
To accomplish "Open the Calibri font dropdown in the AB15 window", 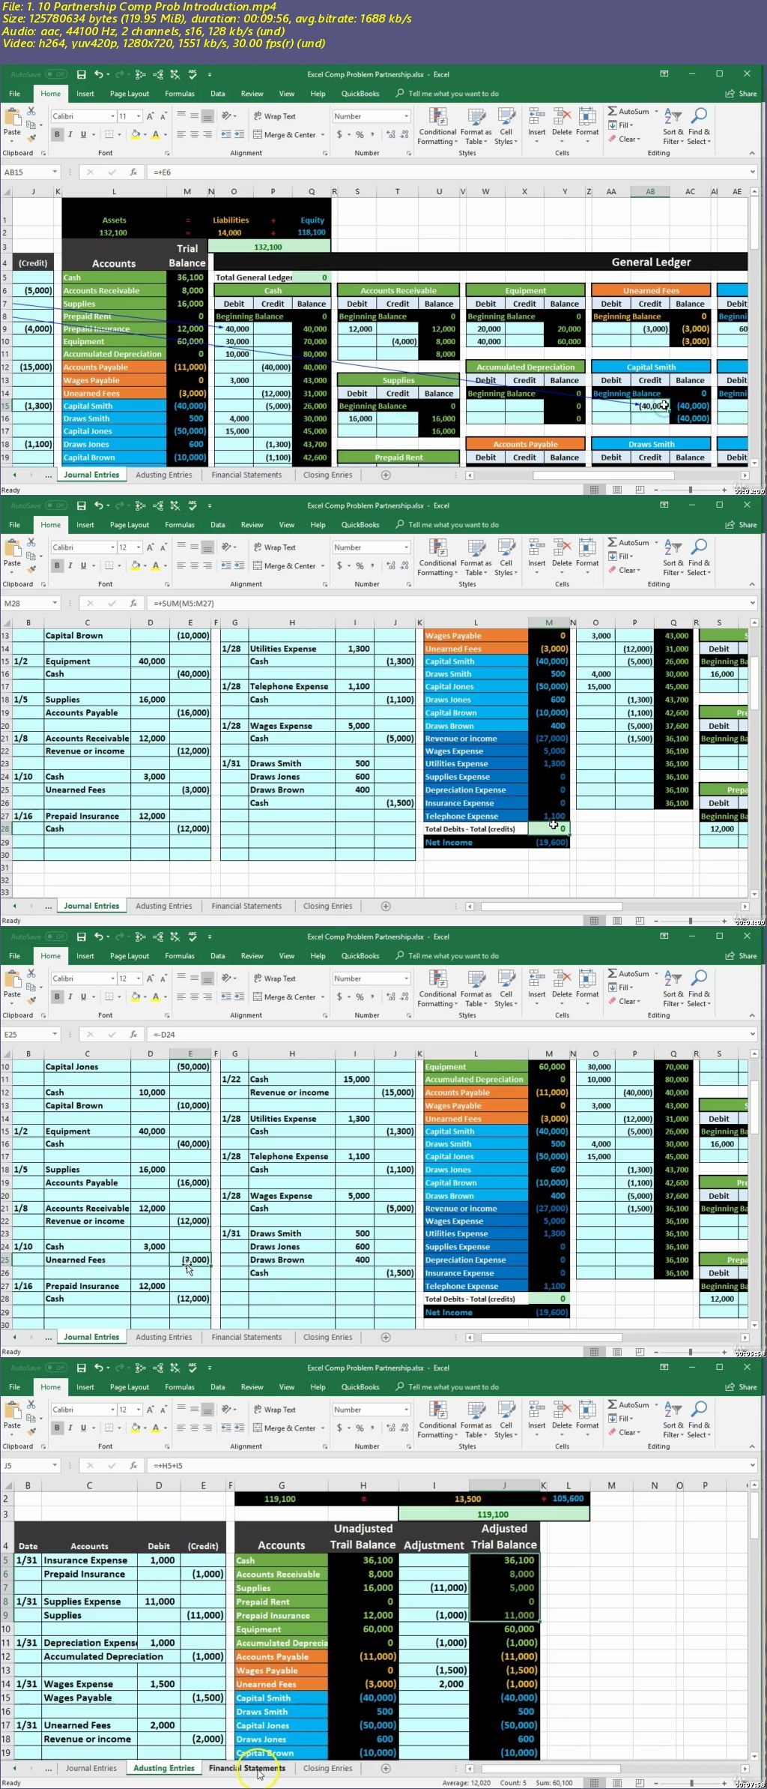I will point(112,116).
